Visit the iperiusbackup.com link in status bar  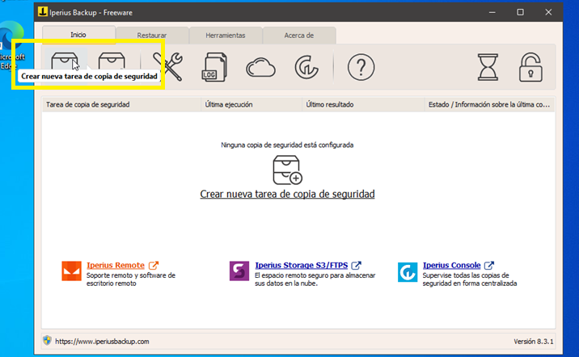pyautogui.click(x=102, y=342)
